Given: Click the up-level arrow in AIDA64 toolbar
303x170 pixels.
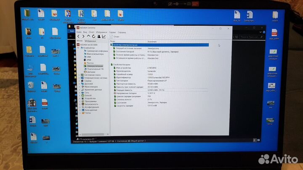Looking at the screenshot, I should tap(88, 36).
